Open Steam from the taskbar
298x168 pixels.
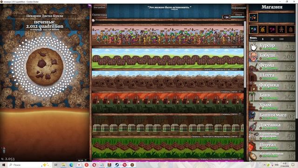(x=117, y=165)
